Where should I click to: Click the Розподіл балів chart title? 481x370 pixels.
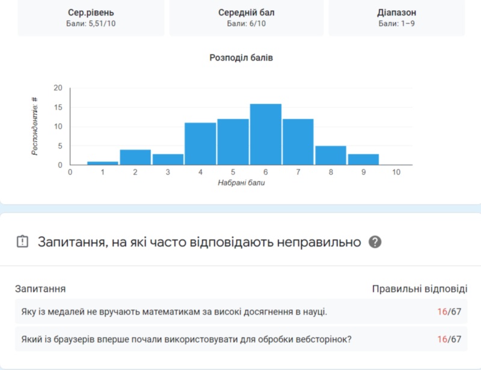coord(241,58)
